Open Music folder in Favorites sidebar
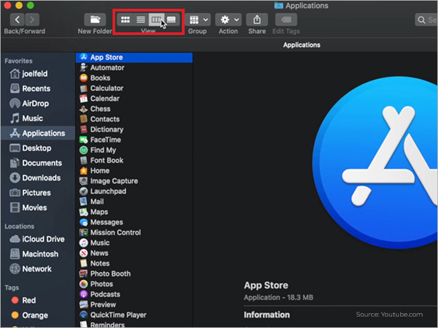The image size is (438, 328). coord(38,119)
